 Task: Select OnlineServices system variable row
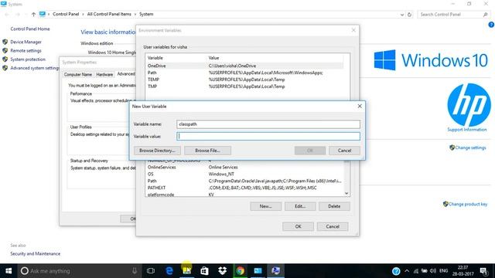click(244, 168)
